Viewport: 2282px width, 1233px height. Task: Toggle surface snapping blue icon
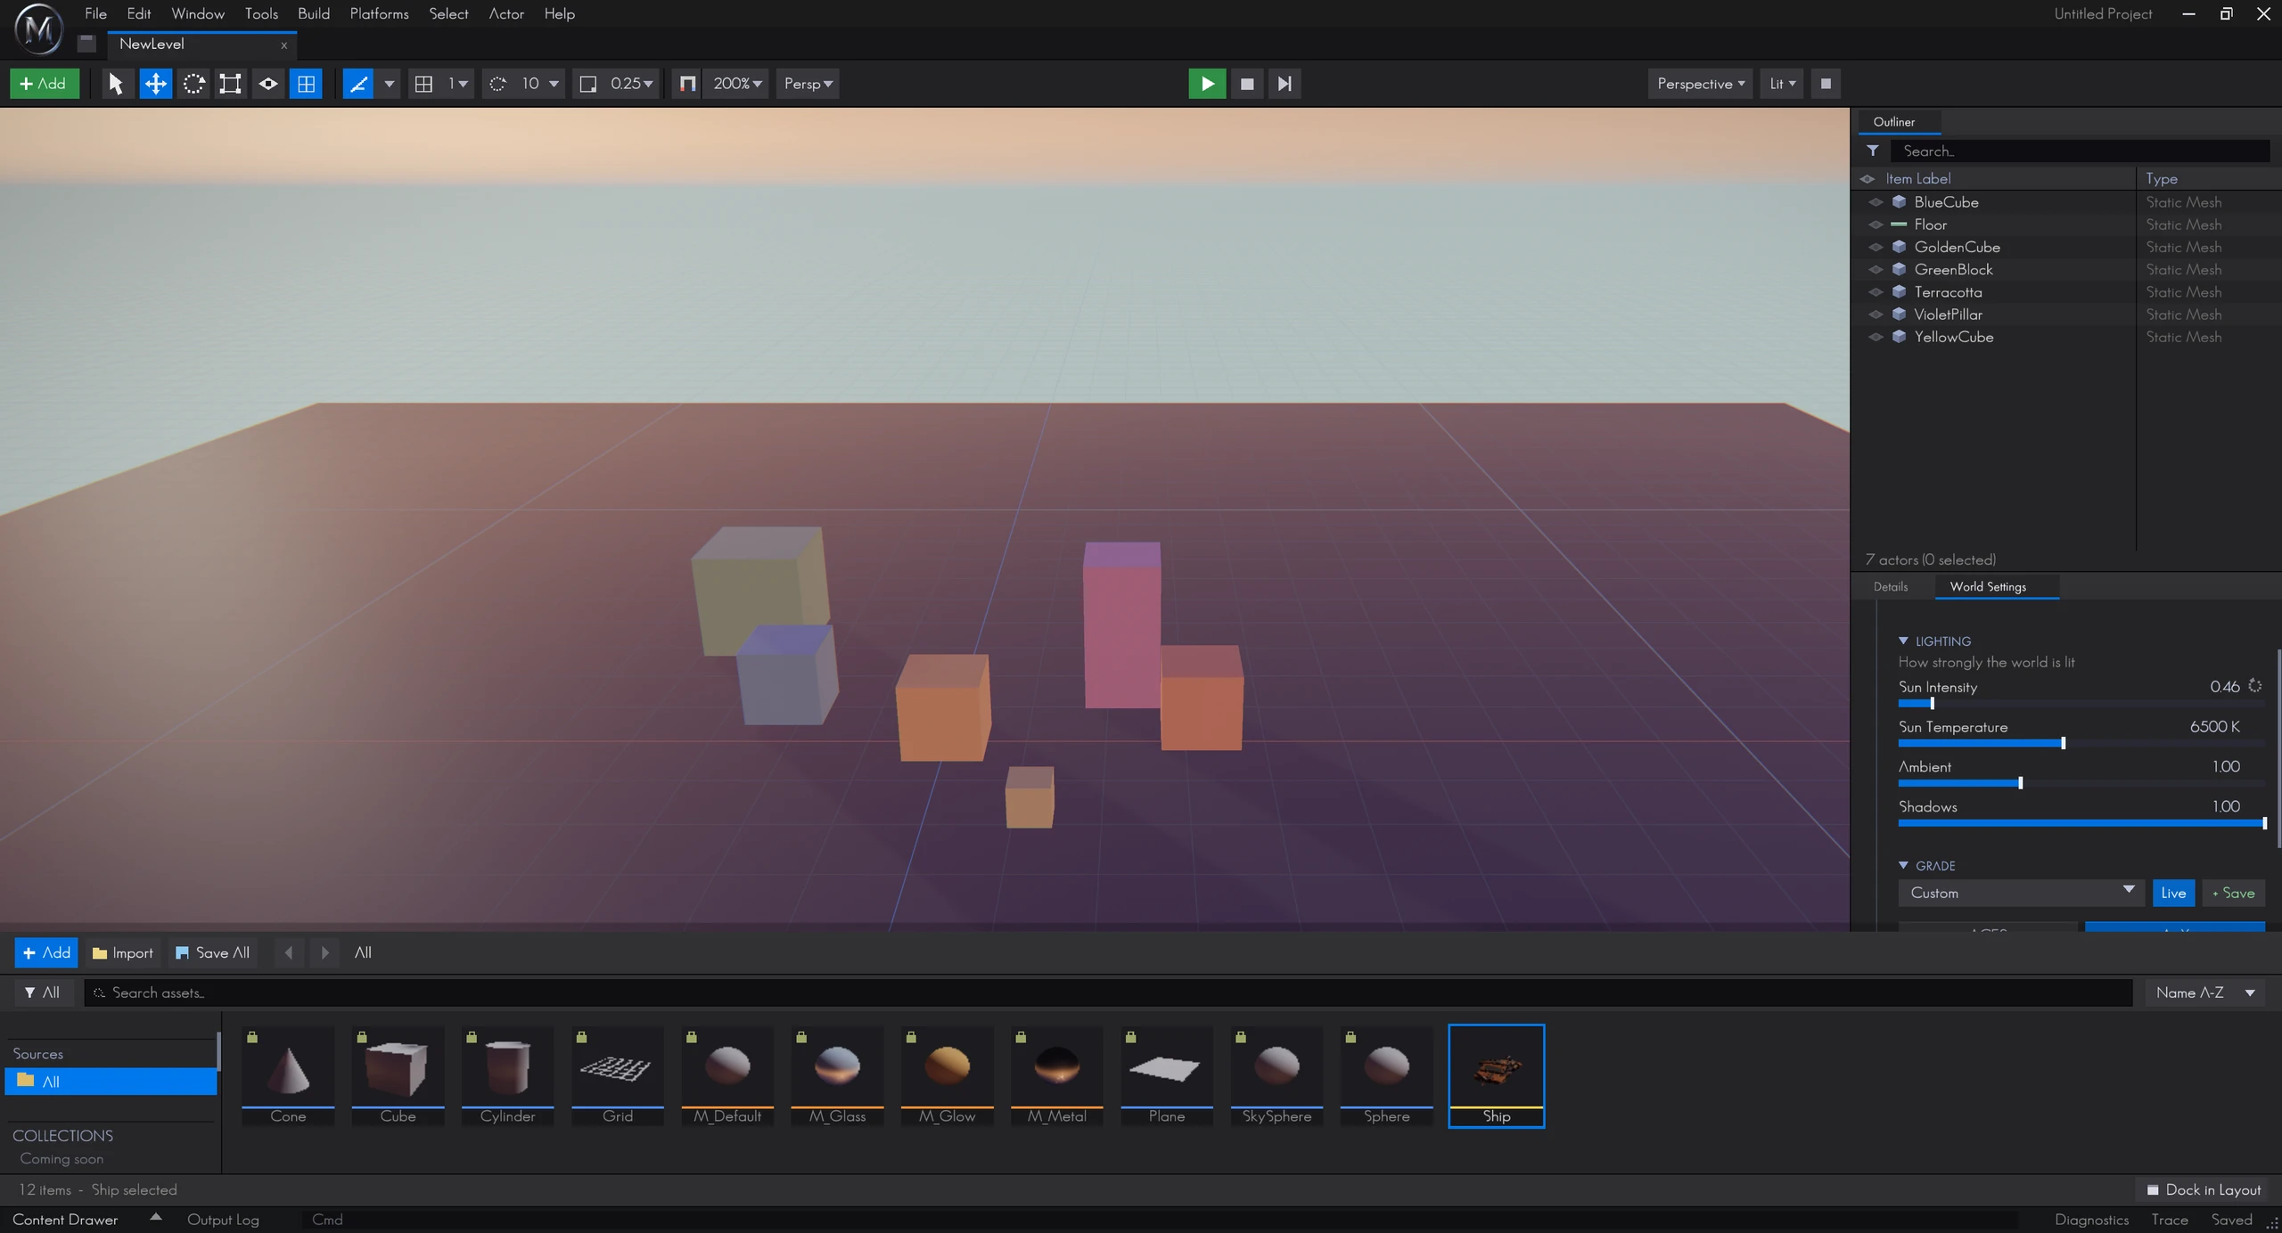pos(358,84)
